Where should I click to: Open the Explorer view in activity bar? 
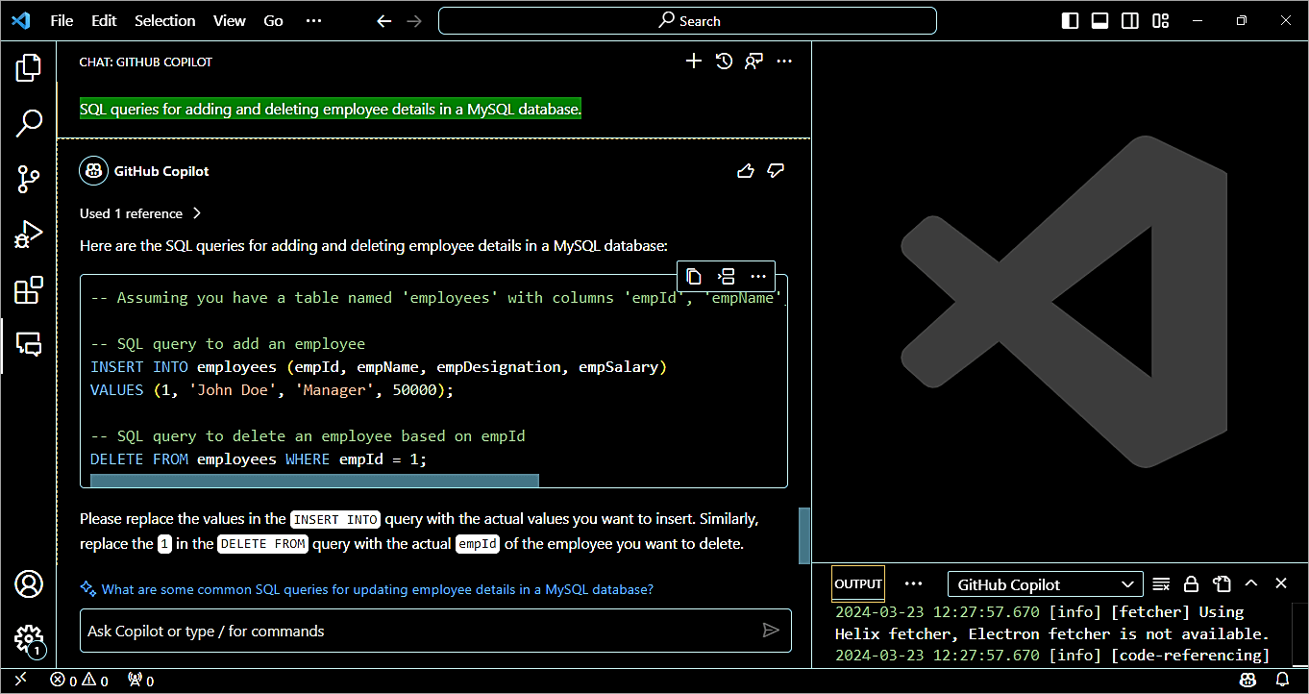click(29, 68)
